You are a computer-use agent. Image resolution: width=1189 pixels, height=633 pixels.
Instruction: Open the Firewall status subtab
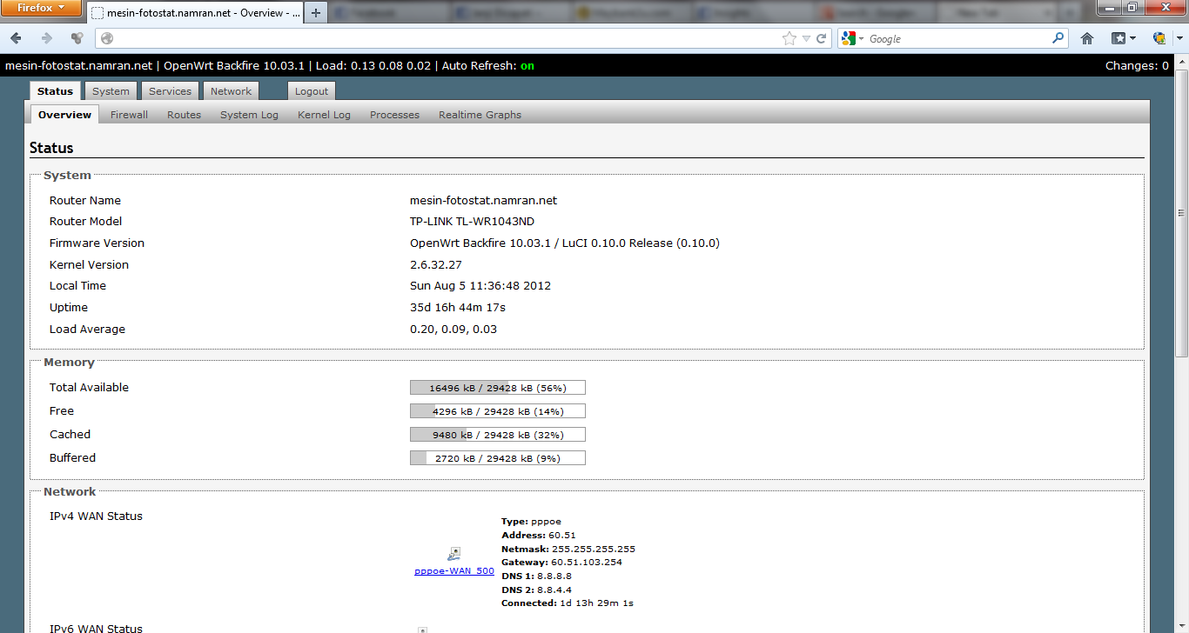129,115
